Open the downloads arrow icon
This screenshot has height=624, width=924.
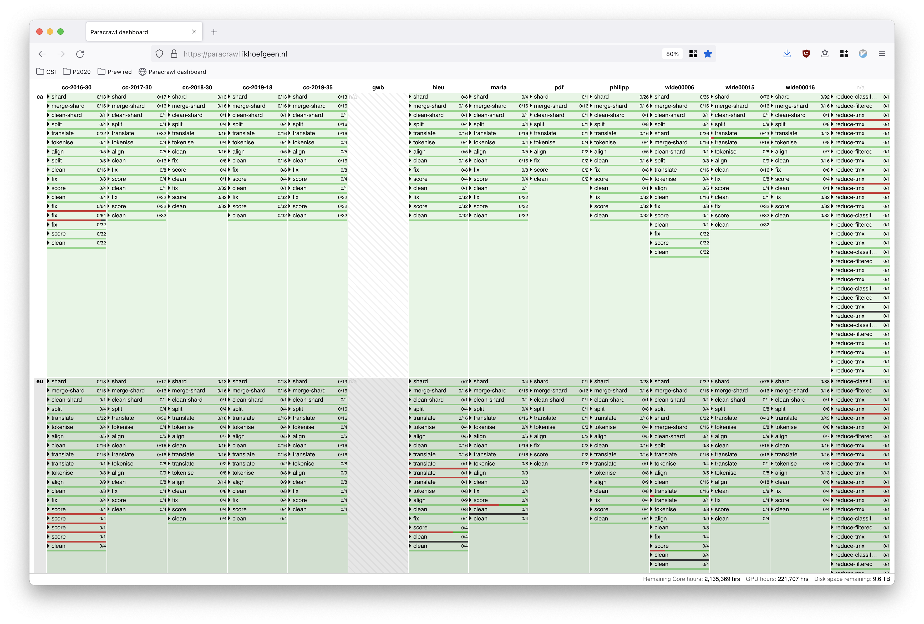pos(787,54)
